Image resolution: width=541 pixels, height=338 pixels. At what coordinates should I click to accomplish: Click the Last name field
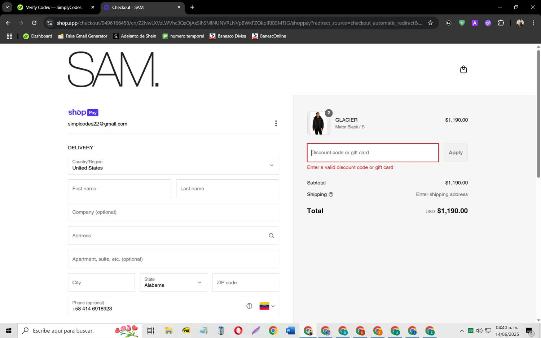(x=228, y=189)
